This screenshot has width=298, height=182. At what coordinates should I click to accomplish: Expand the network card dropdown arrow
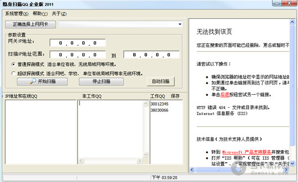tap(180, 24)
